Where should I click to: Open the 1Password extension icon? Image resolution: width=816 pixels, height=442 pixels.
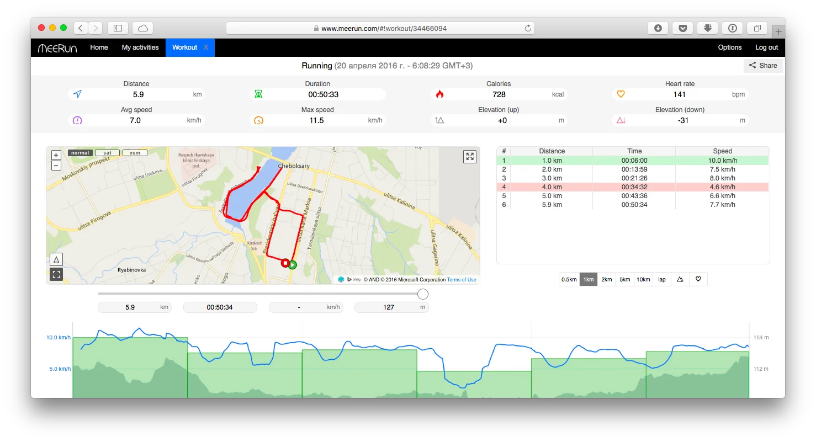coord(732,28)
